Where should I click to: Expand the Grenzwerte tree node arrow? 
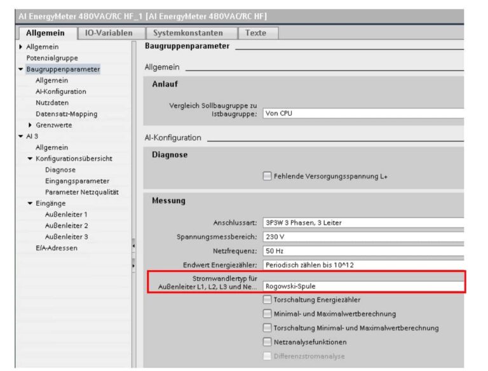[x=30, y=125]
